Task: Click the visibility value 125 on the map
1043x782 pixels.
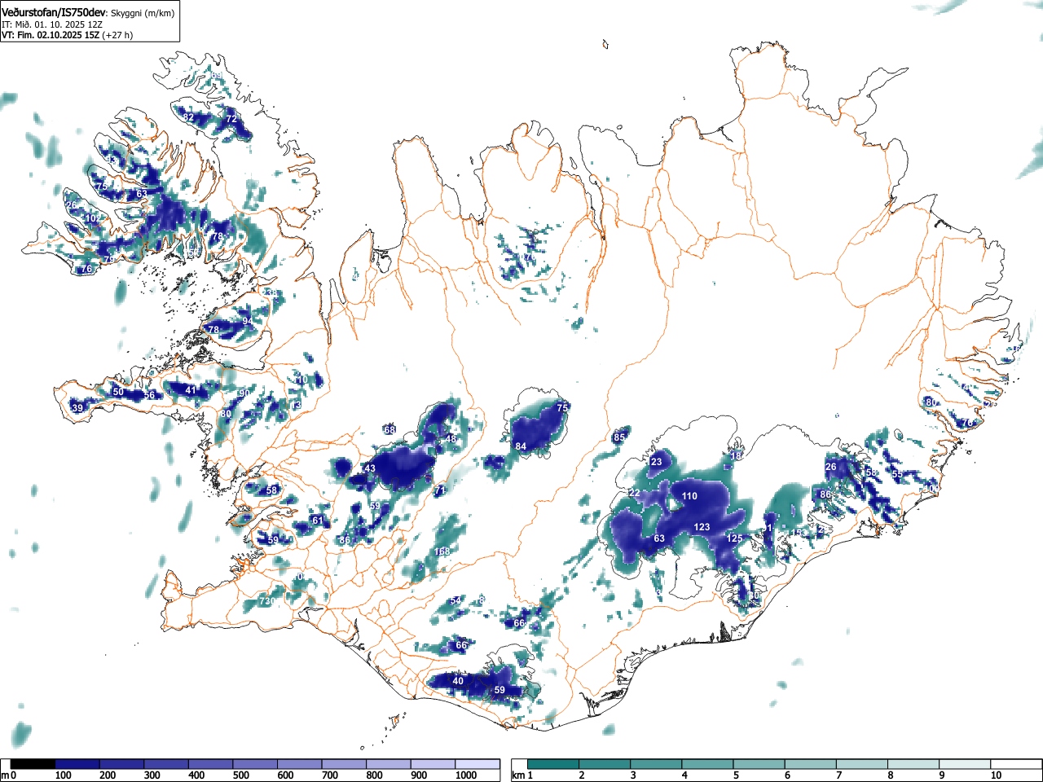Action: click(734, 538)
